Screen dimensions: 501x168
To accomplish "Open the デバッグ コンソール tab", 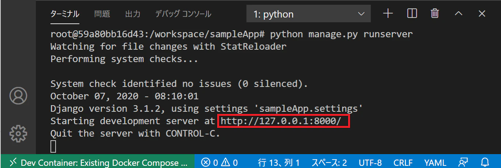I will (183, 14).
